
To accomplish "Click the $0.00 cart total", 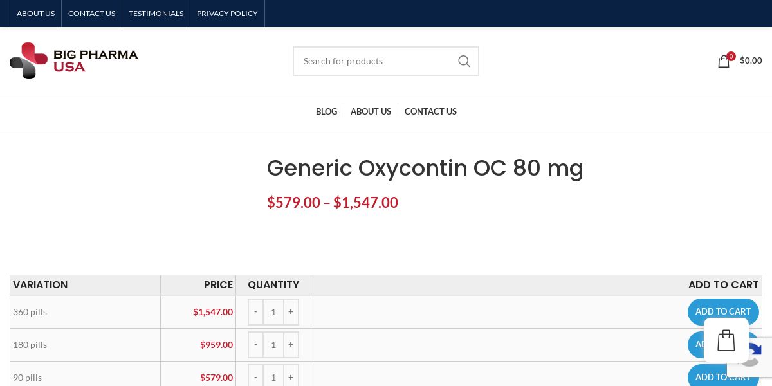I will coord(751,60).
